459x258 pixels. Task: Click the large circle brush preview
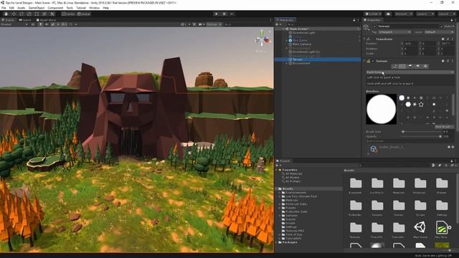pyautogui.click(x=381, y=109)
